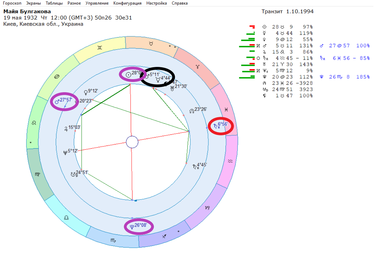Viewport: 375px width, 255px height.
Task: Click the Jupiter glyph at 15°03 in the wheel
Action: point(66,129)
